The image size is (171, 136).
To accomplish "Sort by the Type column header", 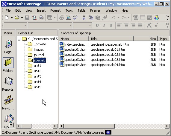I will point(164,39).
